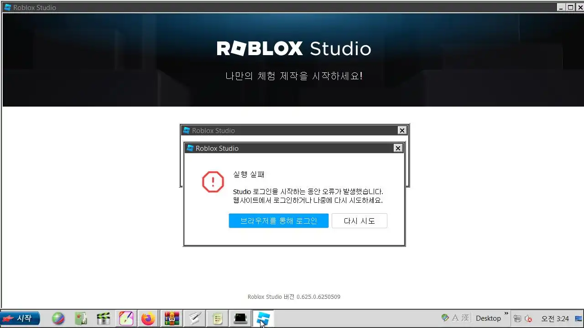Click the 실행 실패 dialog title icon

click(190, 149)
